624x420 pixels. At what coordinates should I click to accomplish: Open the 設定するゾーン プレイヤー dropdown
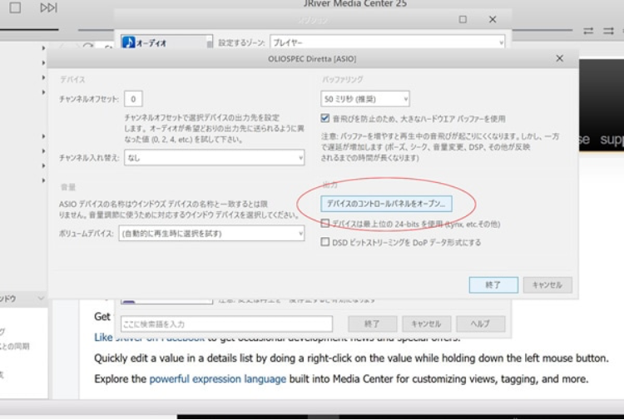(387, 42)
